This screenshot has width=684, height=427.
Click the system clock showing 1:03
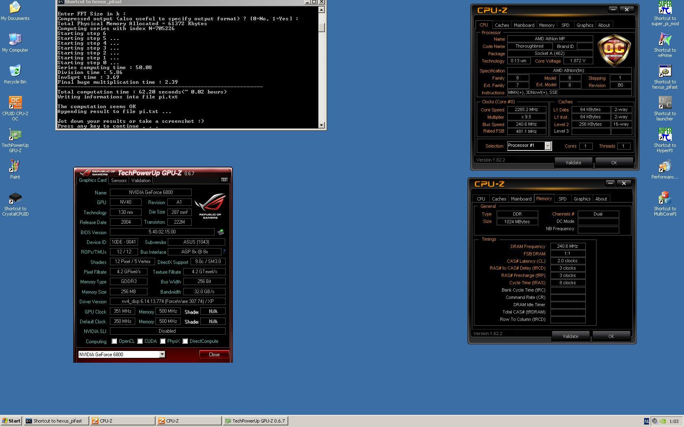(674, 421)
